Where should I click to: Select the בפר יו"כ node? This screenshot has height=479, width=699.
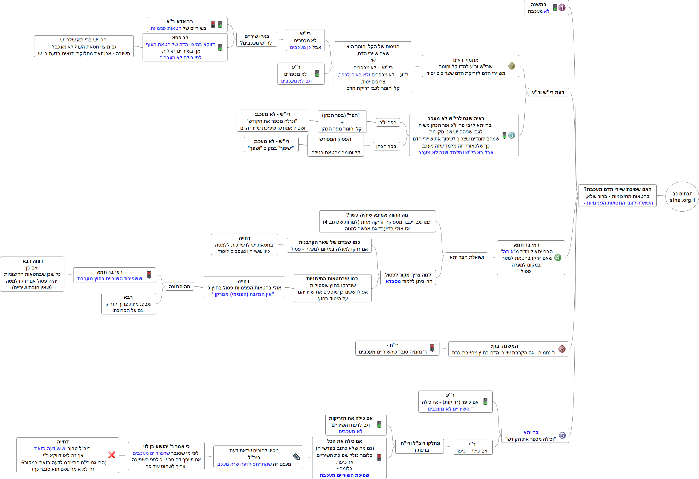coord(388,122)
